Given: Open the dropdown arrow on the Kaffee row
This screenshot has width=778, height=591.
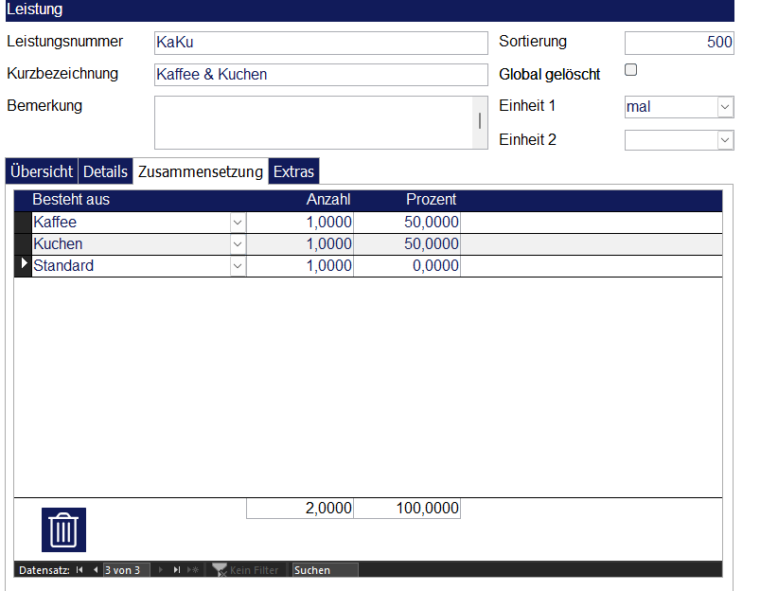Looking at the screenshot, I should click(238, 223).
